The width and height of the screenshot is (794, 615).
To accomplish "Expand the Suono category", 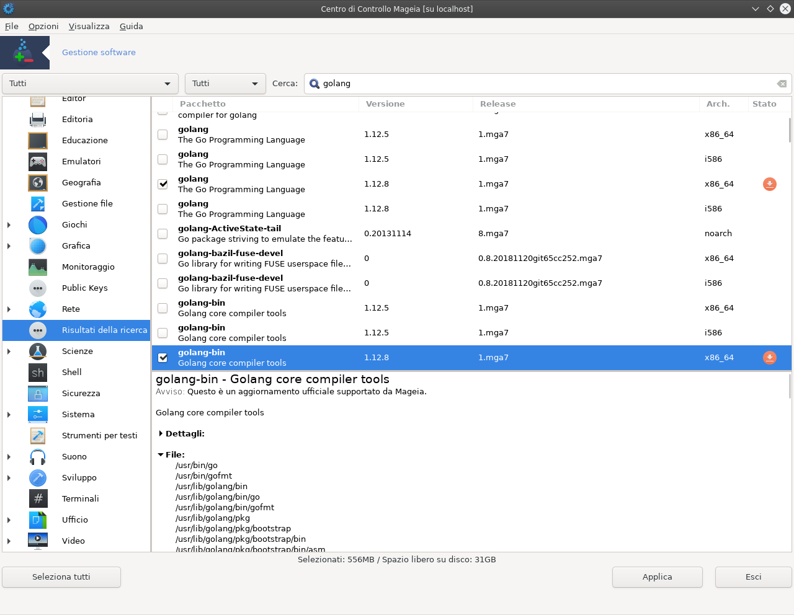I will coord(9,457).
